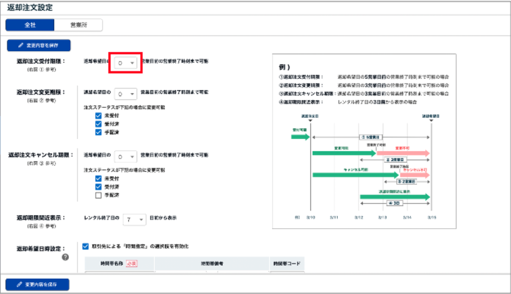
Task: Disable the 取引先による「時間指定」checkbox
Action: pyautogui.click(x=86, y=246)
